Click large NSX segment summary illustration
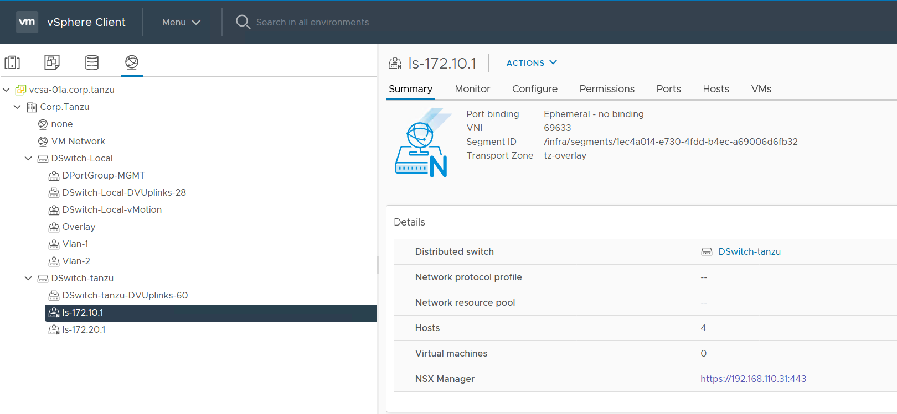Viewport: 897px width, 414px height. (x=423, y=143)
